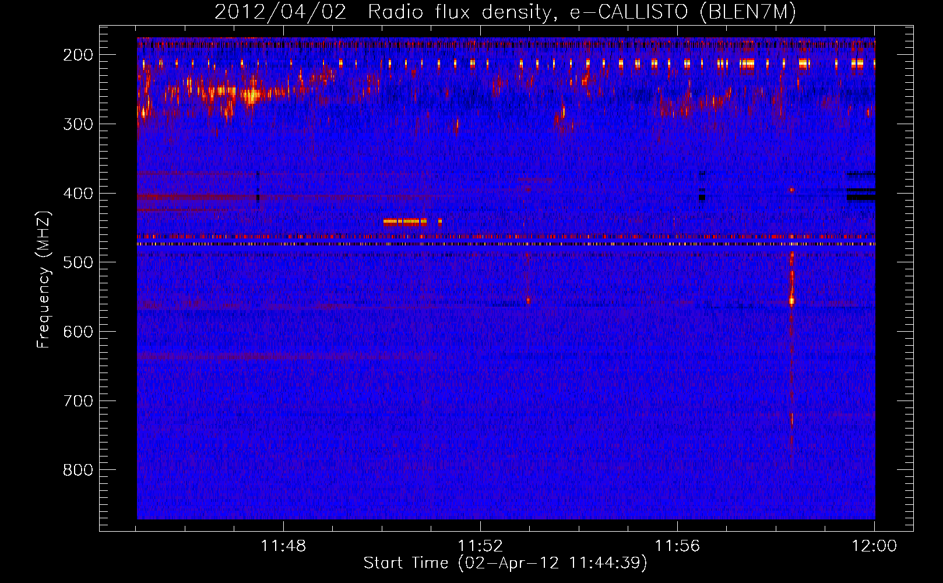Click the plot title 'Radio flux density, e-CALLISTO (BLEN7M)'

pyautogui.click(x=581, y=12)
